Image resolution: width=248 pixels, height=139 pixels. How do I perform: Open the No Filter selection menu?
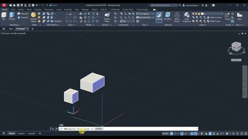(x=167, y=16)
